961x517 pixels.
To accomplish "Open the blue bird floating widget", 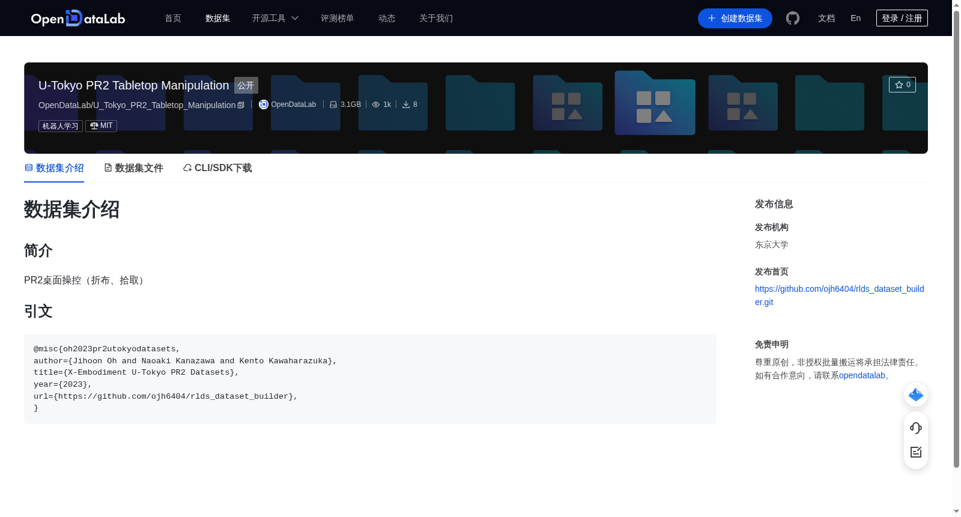I will point(916,395).
